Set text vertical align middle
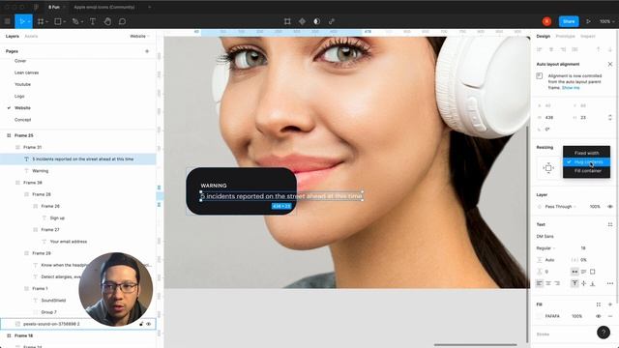The height and width of the screenshot is (348, 619). (583, 283)
